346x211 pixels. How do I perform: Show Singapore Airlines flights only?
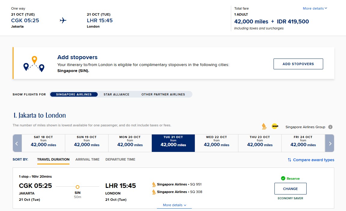(x=74, y=94)
